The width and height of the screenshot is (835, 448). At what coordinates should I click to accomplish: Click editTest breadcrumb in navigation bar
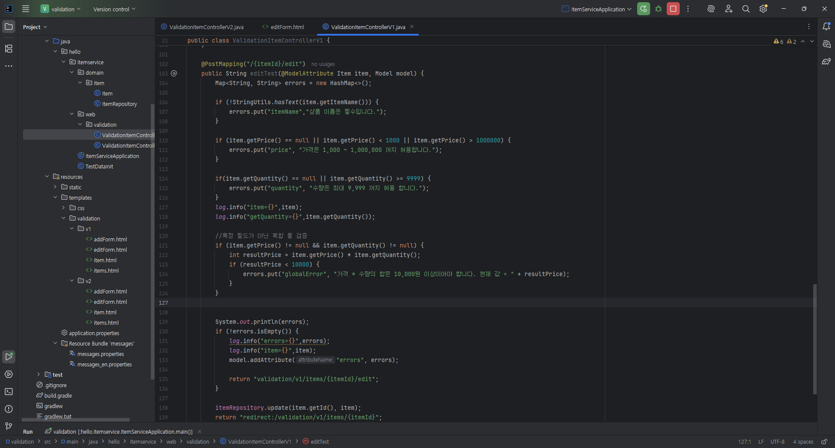[x=316, y=441]
